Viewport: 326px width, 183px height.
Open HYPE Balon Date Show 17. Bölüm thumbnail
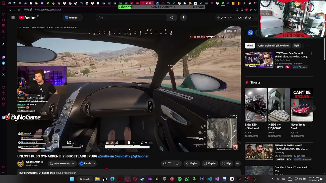259,60
